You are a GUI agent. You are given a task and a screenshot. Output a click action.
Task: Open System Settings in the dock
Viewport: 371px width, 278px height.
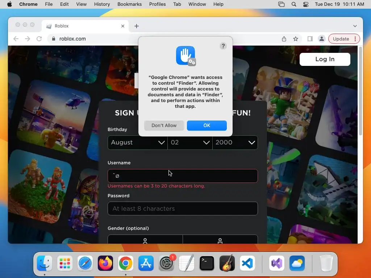click(166, 263)
